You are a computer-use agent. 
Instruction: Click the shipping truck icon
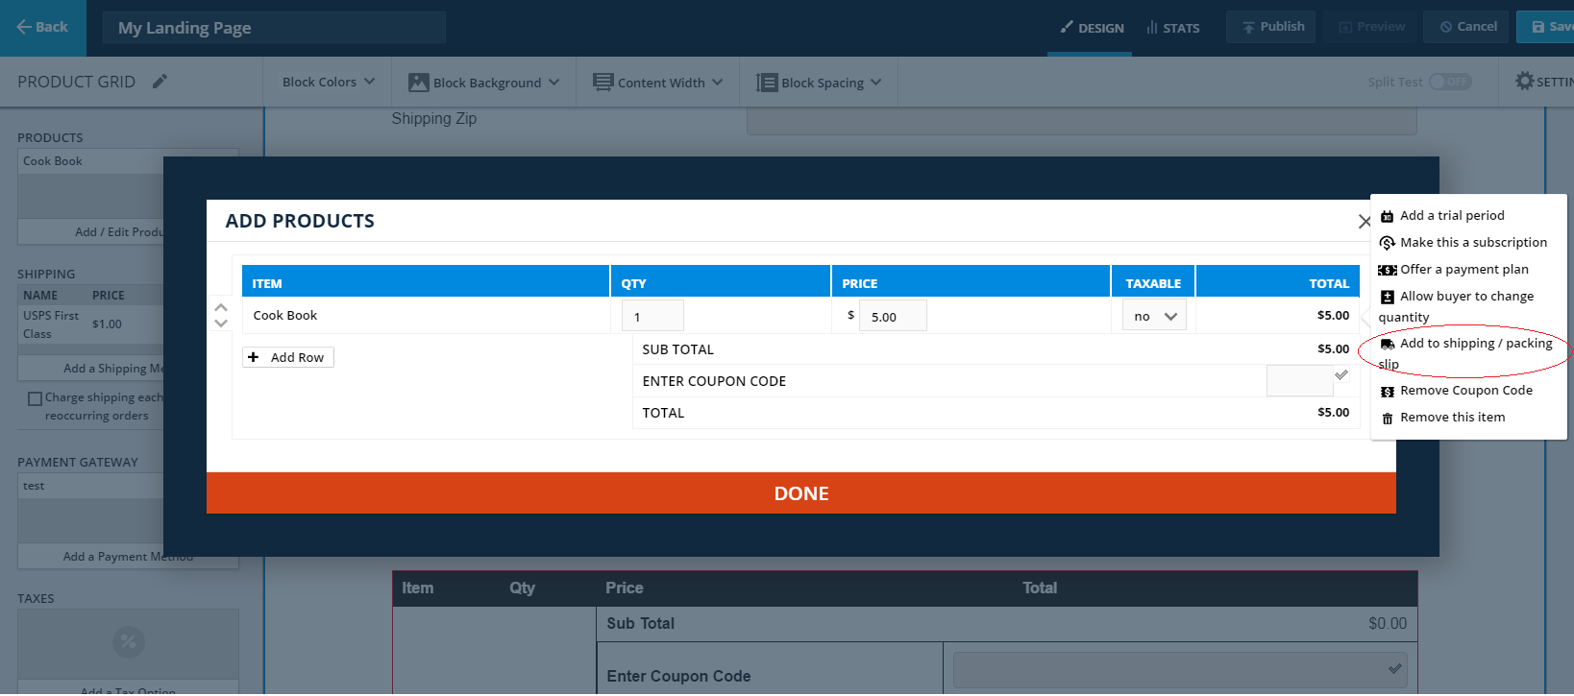(x=1387, y=344)
